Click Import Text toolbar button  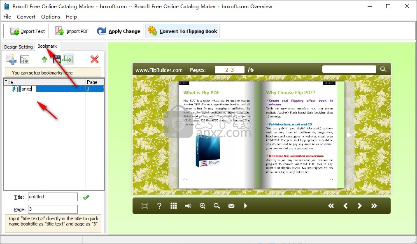(x=28, y=31)
